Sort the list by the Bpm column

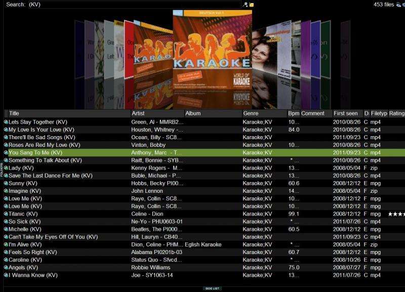pyautogui.click(x=294, y=113)
